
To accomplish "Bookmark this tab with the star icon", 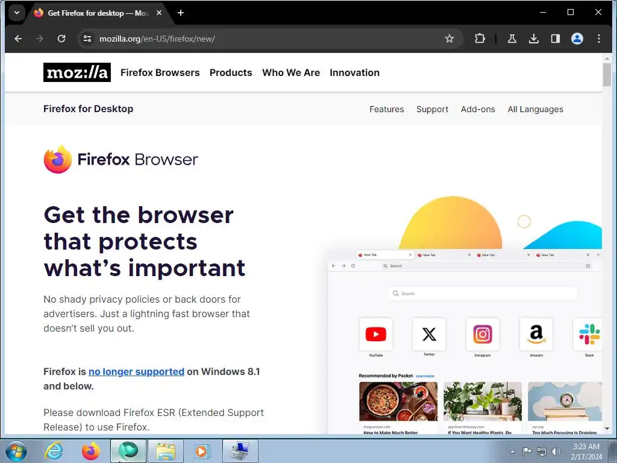I will point(449,39).
